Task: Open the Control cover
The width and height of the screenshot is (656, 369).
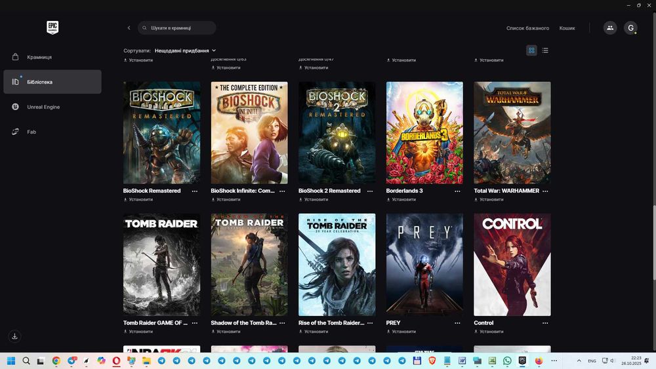Action: click(512, 265)
